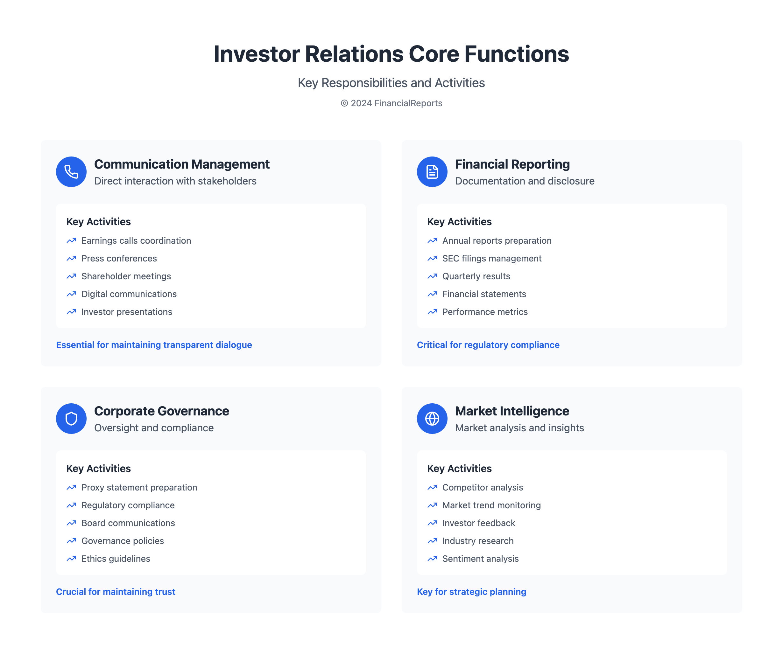
Task: Click trend arrow beside Proxy statement preparation
Action: [x=71, y=487]
